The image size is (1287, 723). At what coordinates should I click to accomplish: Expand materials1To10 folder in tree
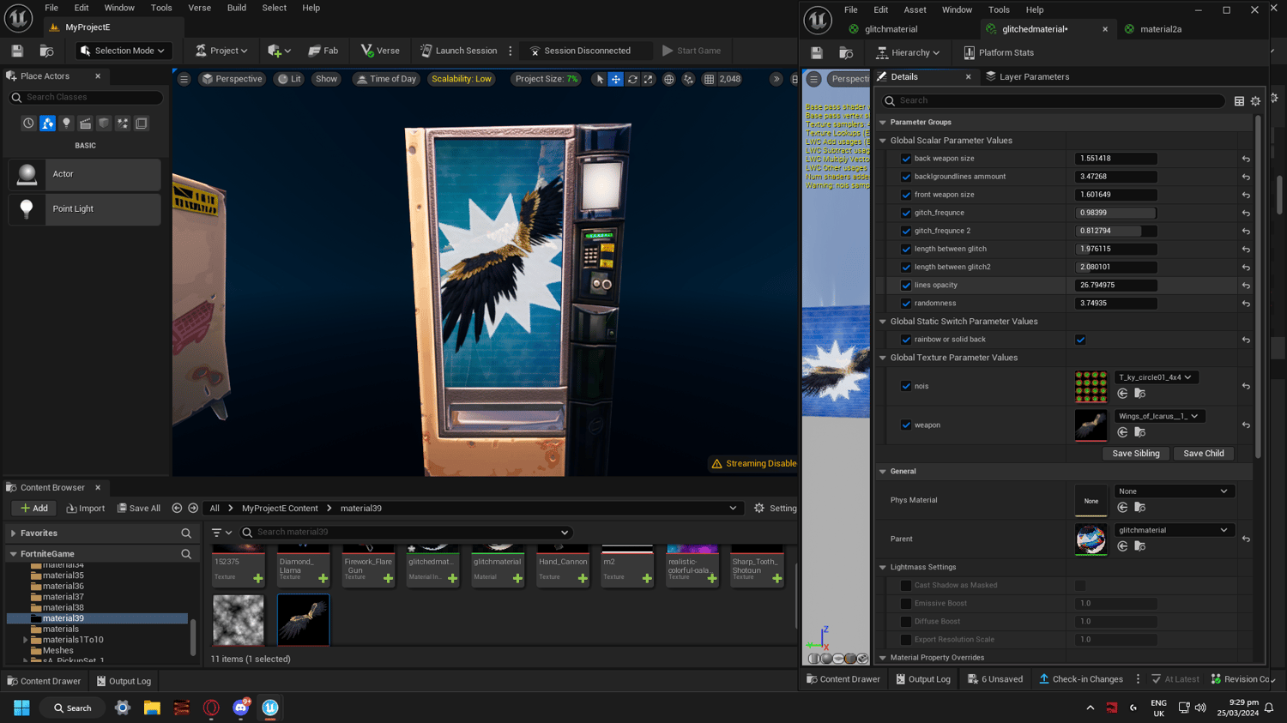pos(25,640)
